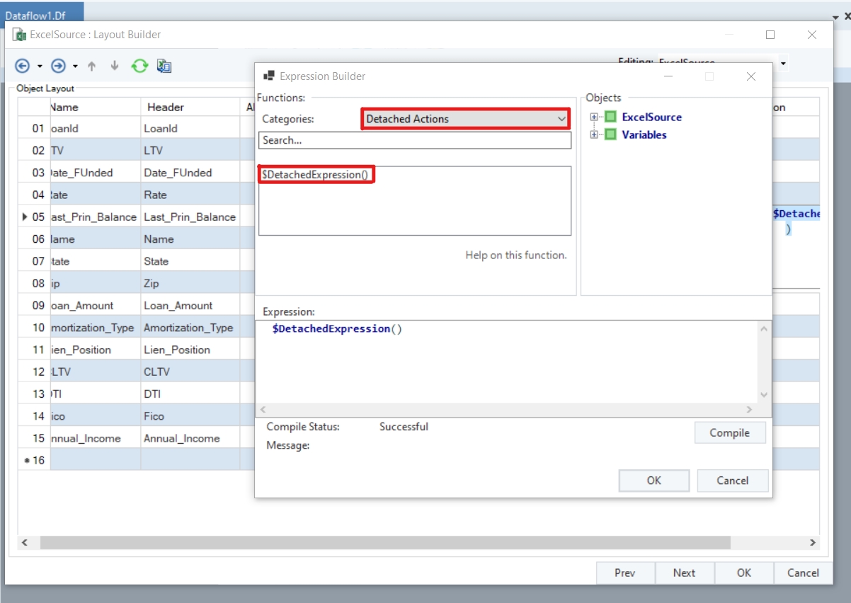Click the green Variables object icon

(610, 134)
